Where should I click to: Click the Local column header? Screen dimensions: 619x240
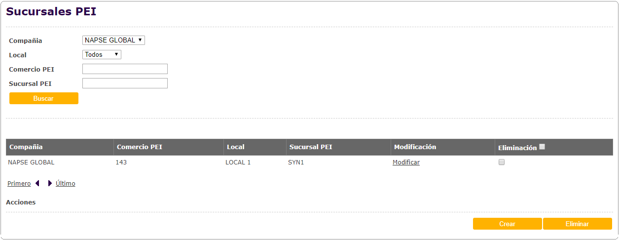[x=236, y=147]
